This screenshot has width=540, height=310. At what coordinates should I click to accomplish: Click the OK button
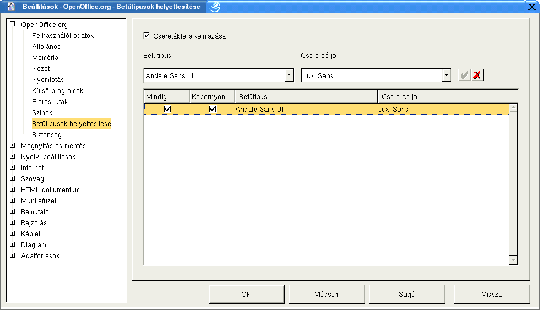[x=247, y=294]
